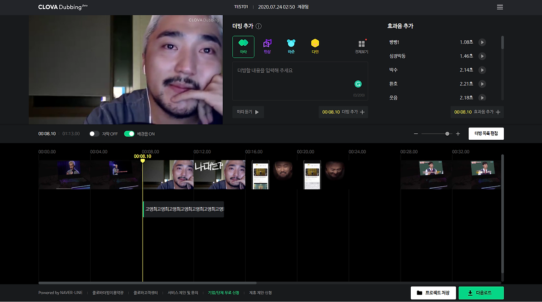Play the 웃음 sound effect

482,98
